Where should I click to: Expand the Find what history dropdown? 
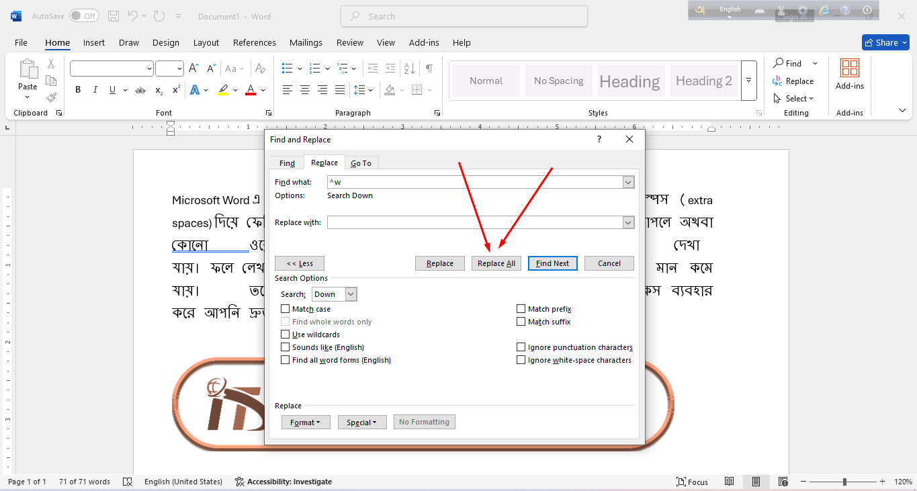[x=627, y=181]
